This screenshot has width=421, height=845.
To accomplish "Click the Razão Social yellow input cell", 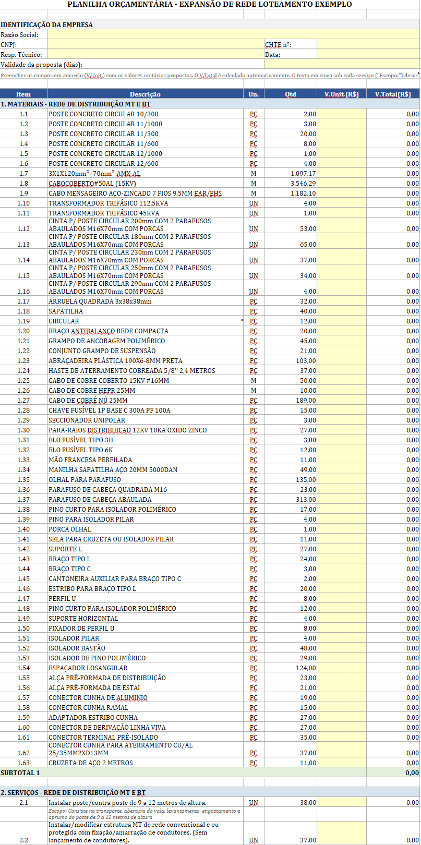I will pos(234,34).
